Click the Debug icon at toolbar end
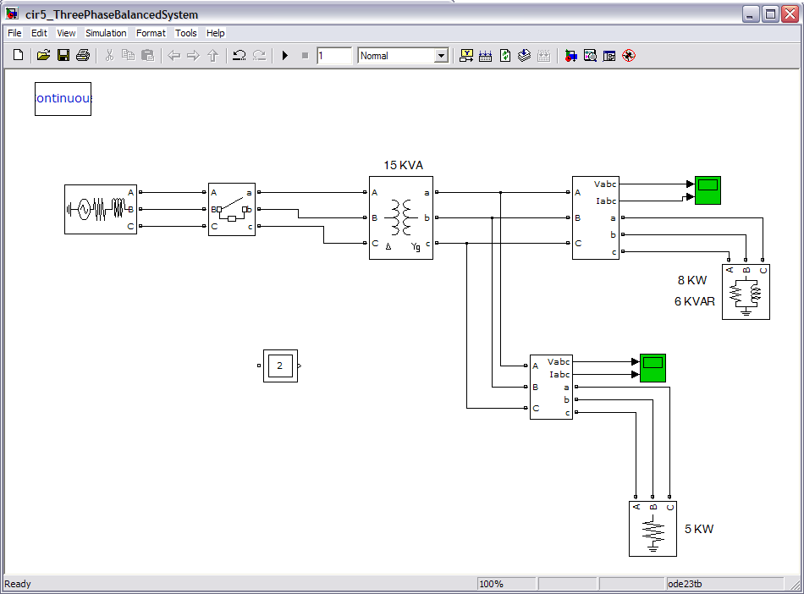 pyautogui.click(x=628, y=56)
